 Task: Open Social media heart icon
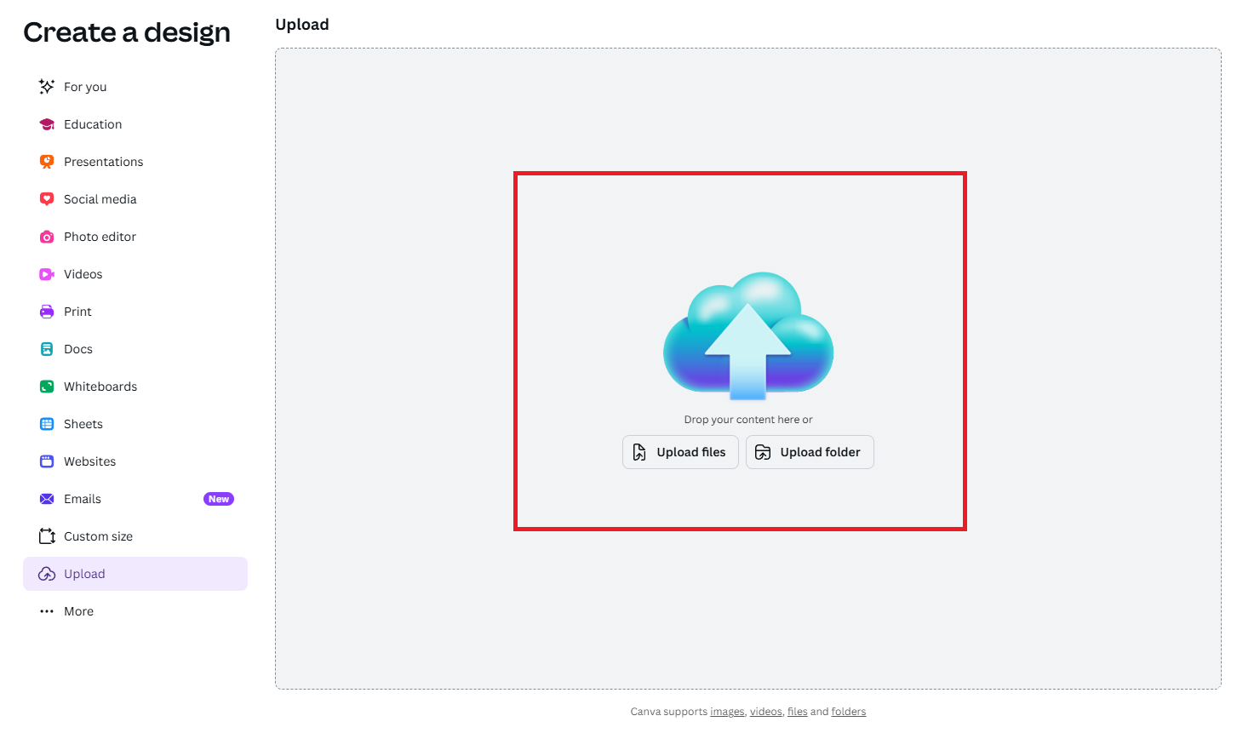[47, 199]
